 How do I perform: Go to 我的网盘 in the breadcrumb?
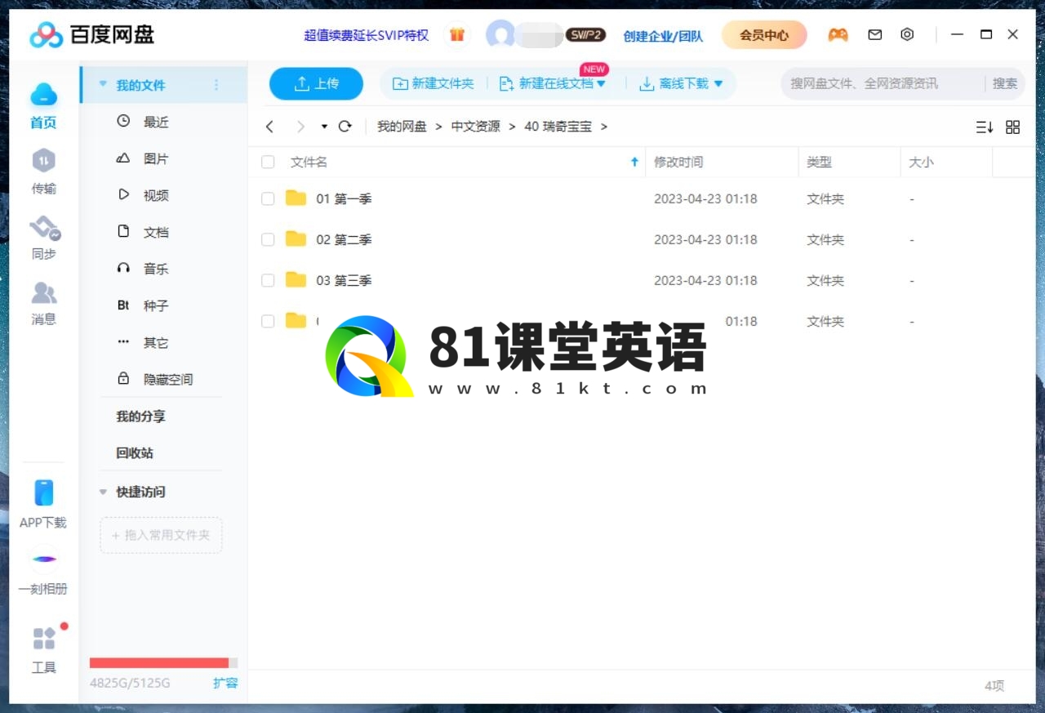[402, 127]
